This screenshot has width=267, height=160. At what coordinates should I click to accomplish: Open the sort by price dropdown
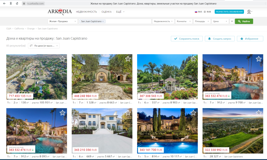[44, 46]
